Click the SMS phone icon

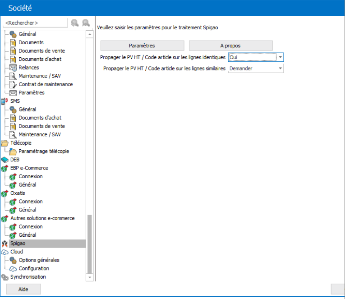click(5, 101)
